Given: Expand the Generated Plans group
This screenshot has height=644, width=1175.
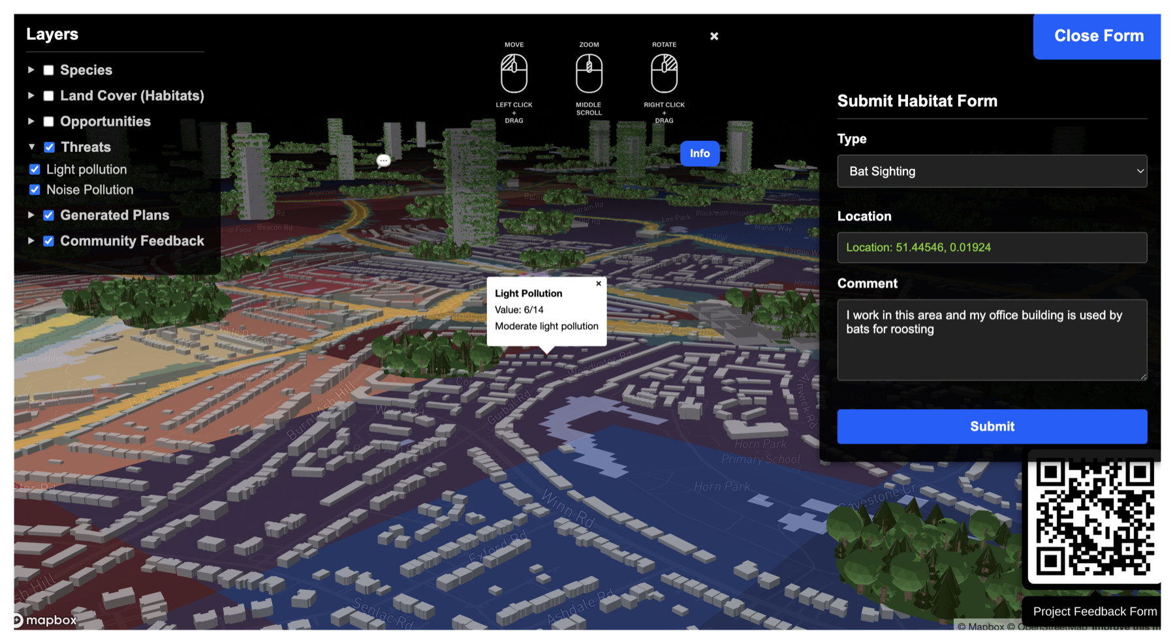Looking at the screenshot, I should pos(31,215).
